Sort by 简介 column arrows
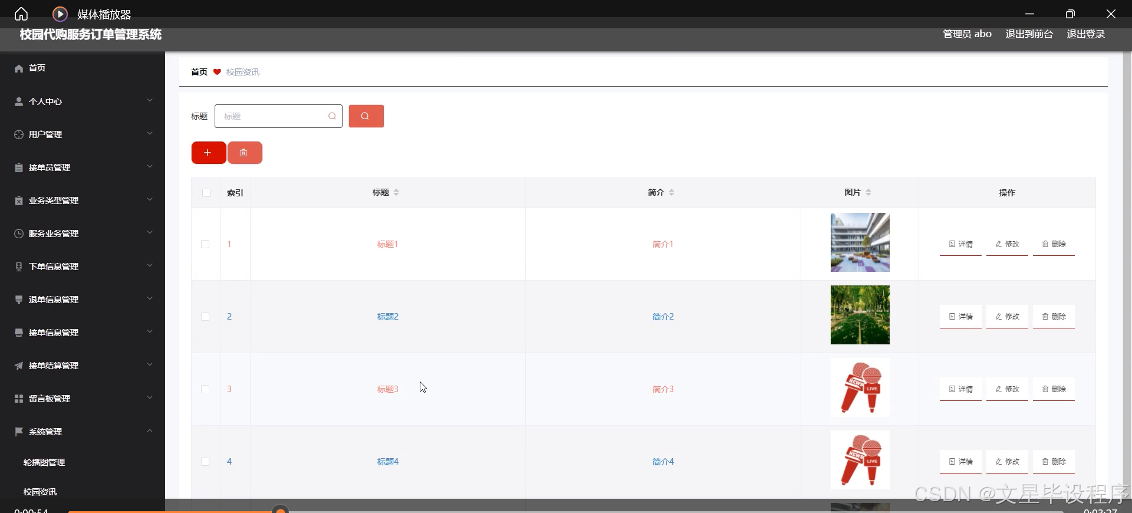Screen dimensions: 1132x513 pos(672,192)
